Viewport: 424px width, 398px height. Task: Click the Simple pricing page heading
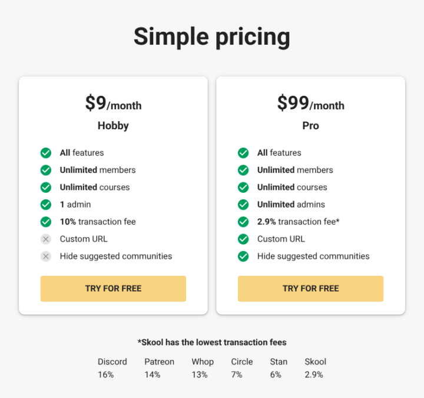212,36
